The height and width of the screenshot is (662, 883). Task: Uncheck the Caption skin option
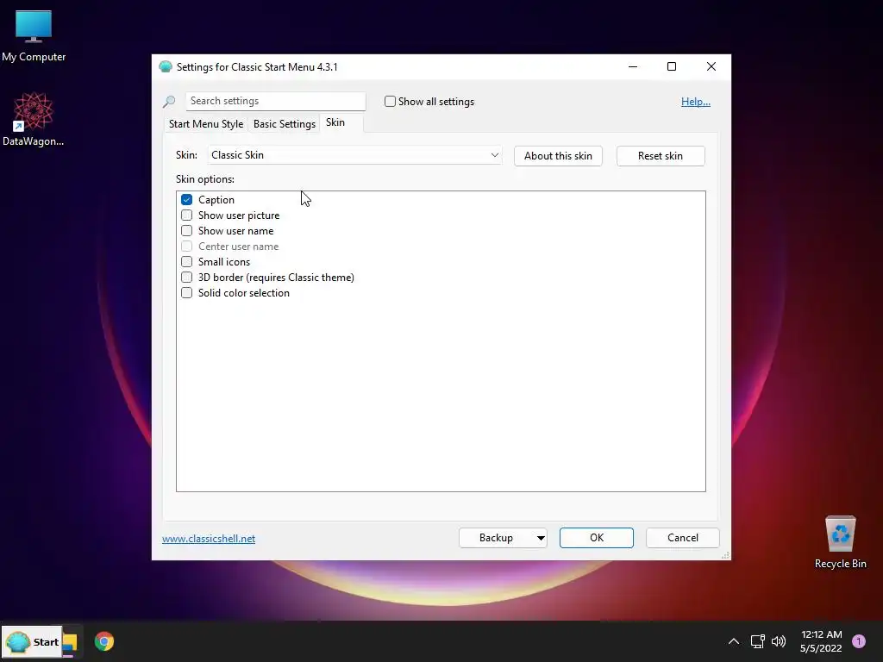coord(186,200)
